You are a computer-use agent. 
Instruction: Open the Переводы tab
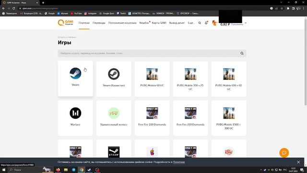coord(99,23)
